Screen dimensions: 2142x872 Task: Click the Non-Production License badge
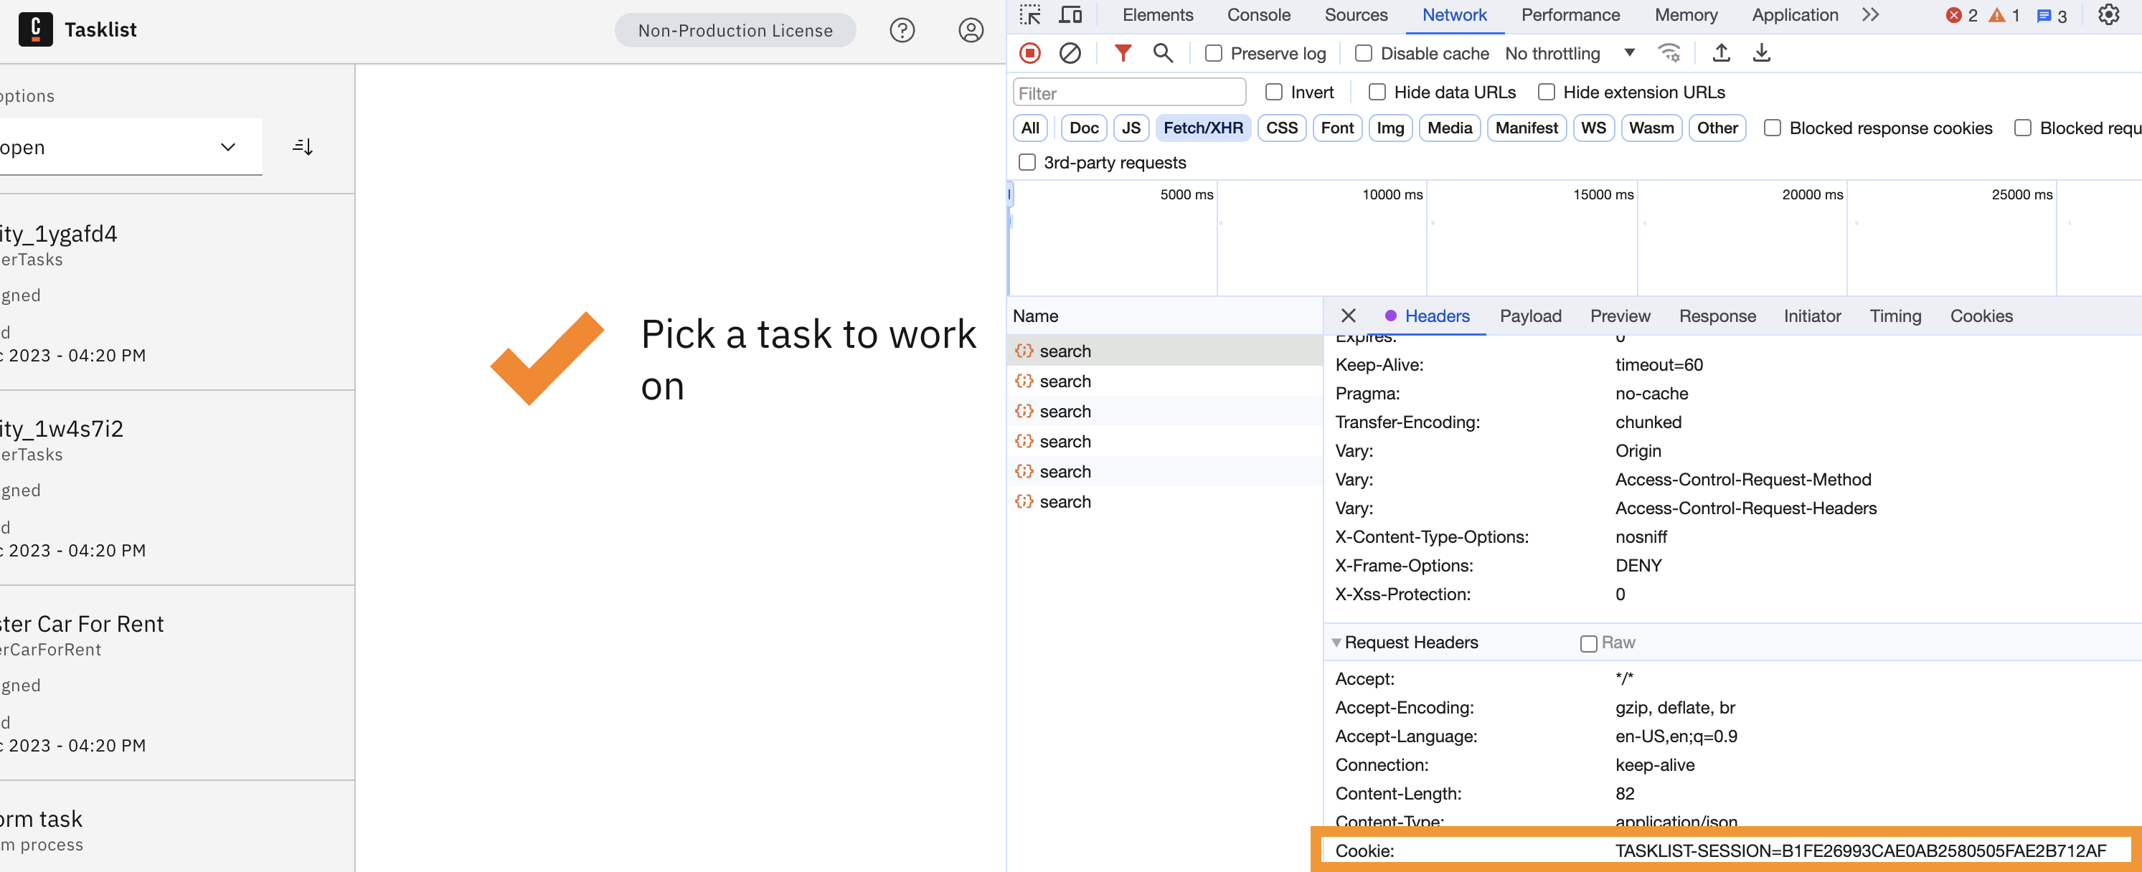[x=735, y=30]
